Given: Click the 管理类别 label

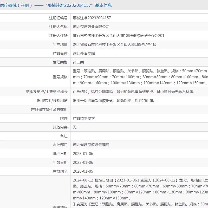Looking at the screenshot, I should tap(60, 62).
